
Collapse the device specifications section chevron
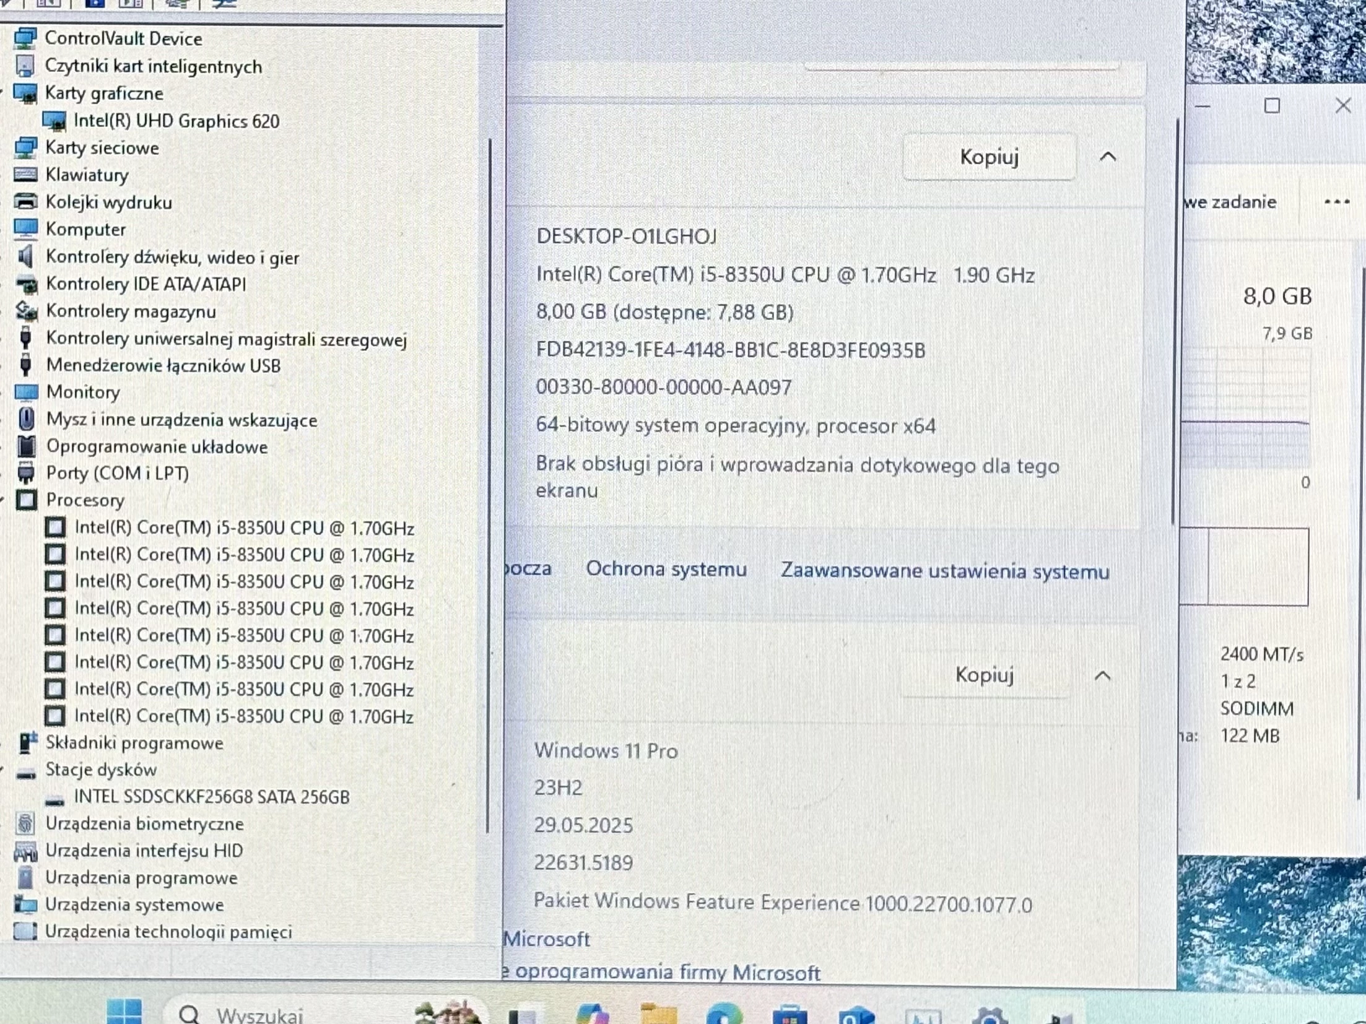[1108, 157]
